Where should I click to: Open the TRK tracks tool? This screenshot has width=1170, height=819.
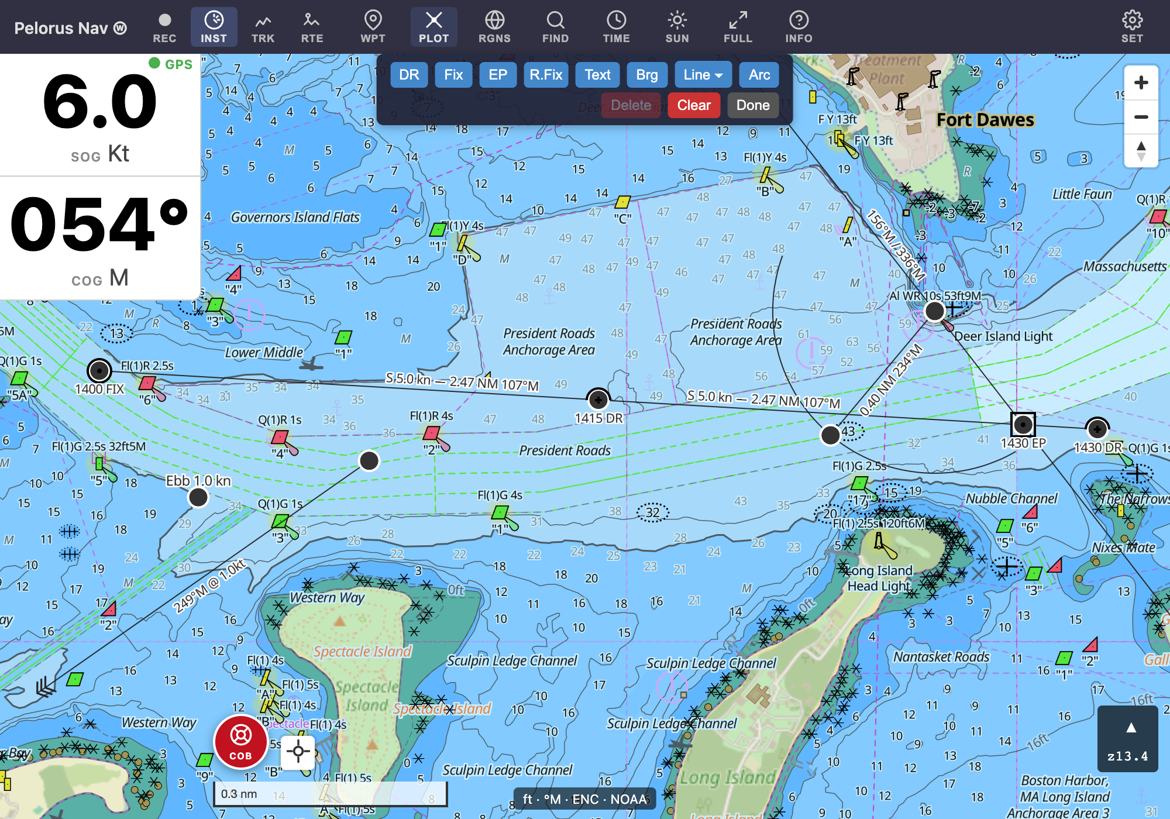tap(263, 27)
